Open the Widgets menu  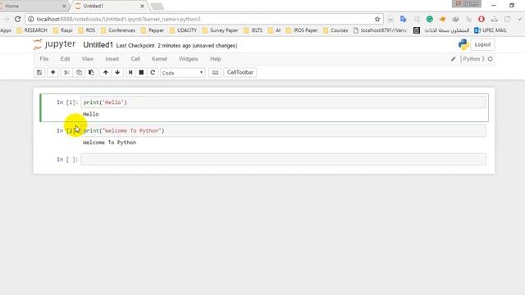click(188, 59)
